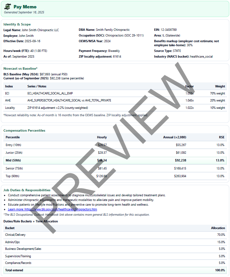Click the Senior annual $169,415 cell

coord(180,168)
